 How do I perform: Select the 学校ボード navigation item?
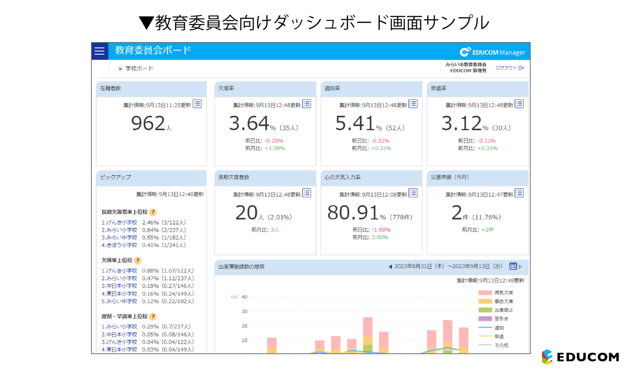pyautogui.click(x=138, y=69)
